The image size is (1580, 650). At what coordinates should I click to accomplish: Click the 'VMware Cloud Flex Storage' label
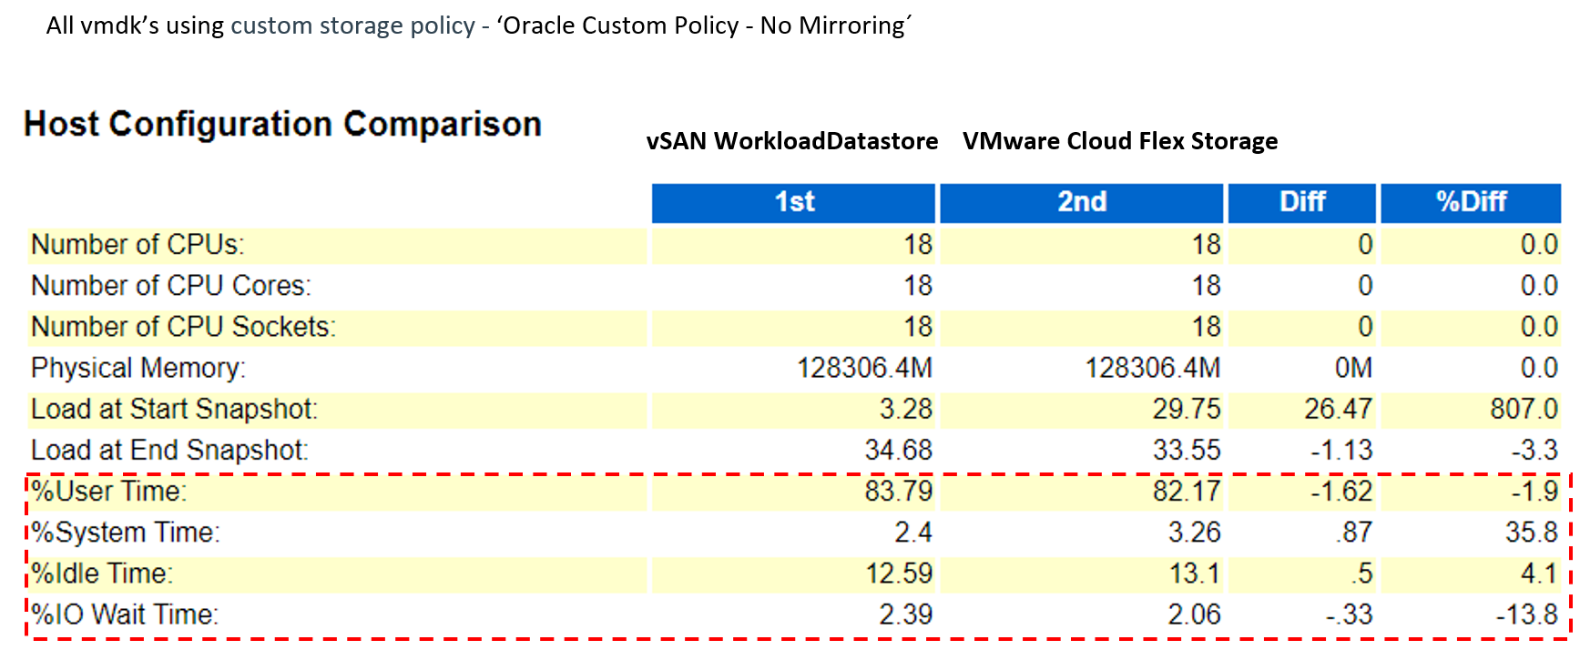point(1119,141)
